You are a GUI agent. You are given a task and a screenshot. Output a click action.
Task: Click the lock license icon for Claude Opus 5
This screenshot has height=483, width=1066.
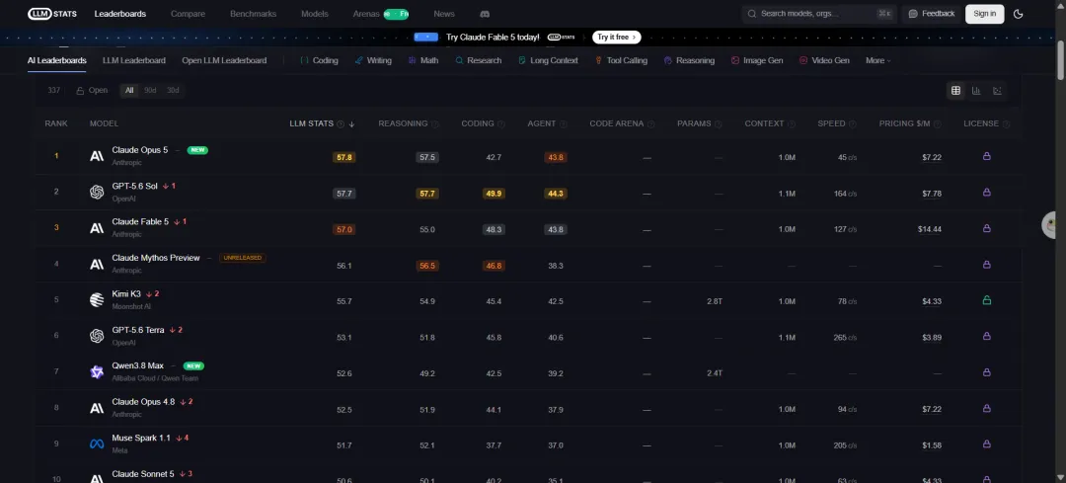986,156
